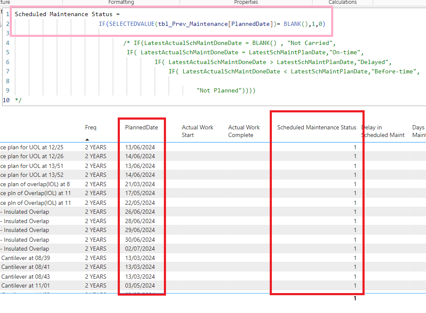Select PlannedDate cell 17/05/2024
Screen dimensions: 426x313
140,193
